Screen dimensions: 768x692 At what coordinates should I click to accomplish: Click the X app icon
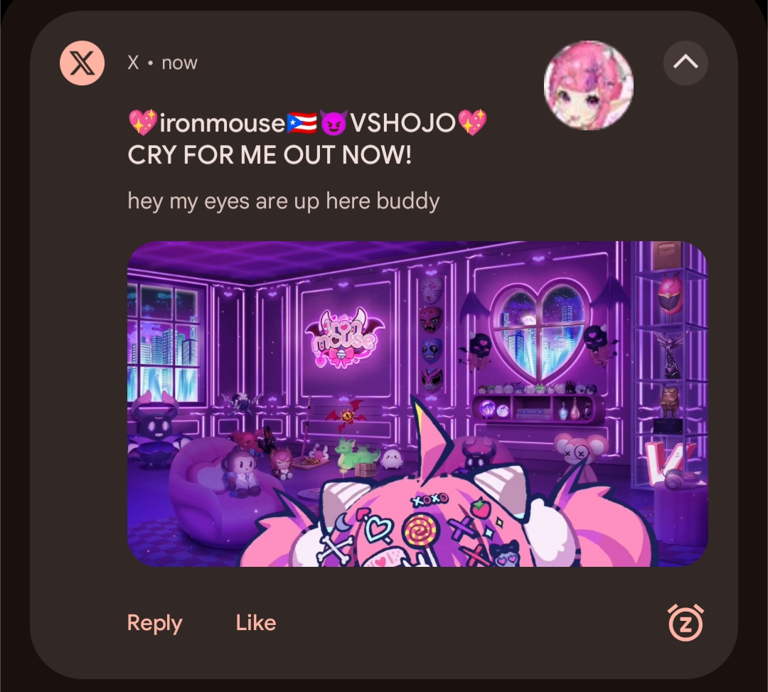pyautogui.click(x=82, y=63)
